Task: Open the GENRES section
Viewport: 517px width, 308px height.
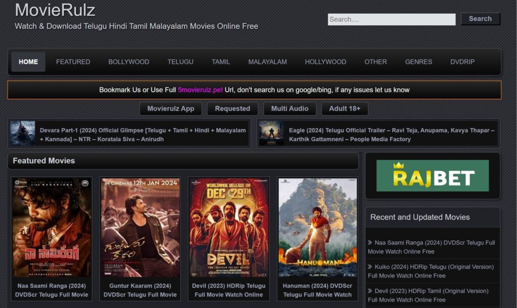Action: click(x=418, y=62)
